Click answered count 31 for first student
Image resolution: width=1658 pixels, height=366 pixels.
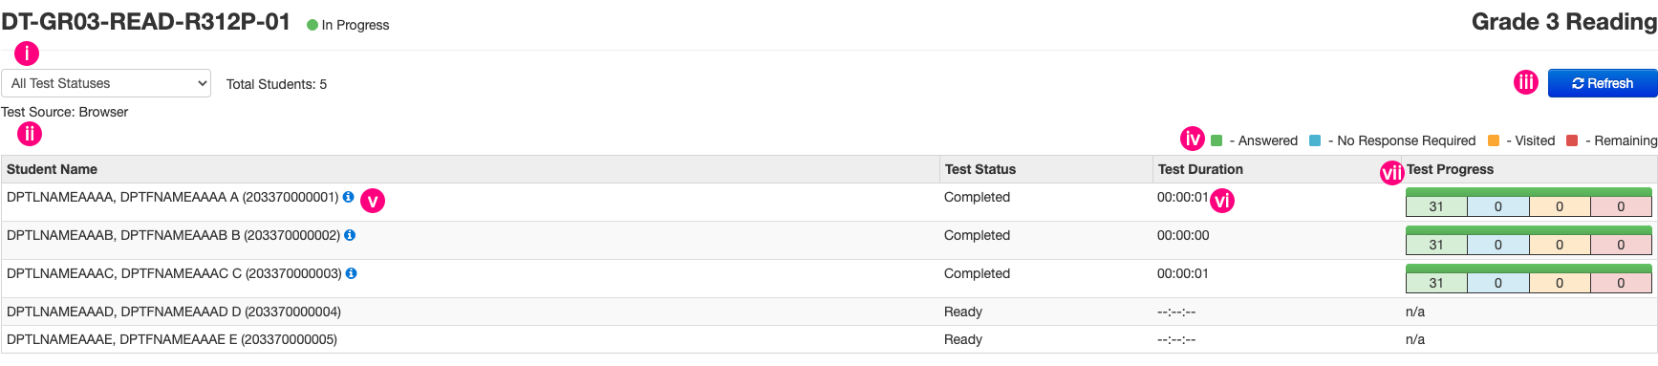(x=1436, y=206)
